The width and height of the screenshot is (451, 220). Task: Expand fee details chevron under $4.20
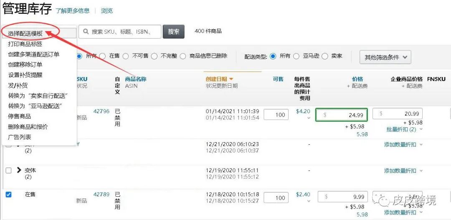(x=309, y=118)
